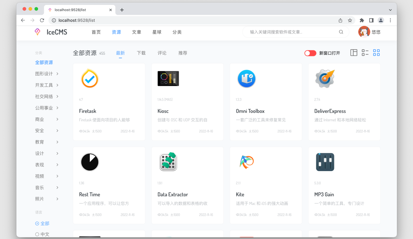Open the user avatar 悠悠
413x239 pixels.
pos(364,32)
